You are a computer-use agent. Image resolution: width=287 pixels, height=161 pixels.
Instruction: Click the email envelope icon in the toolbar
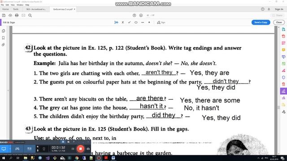point(23,15)
